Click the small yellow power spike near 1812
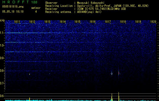Viewport: 159px width, 101px height. (30, 99)
